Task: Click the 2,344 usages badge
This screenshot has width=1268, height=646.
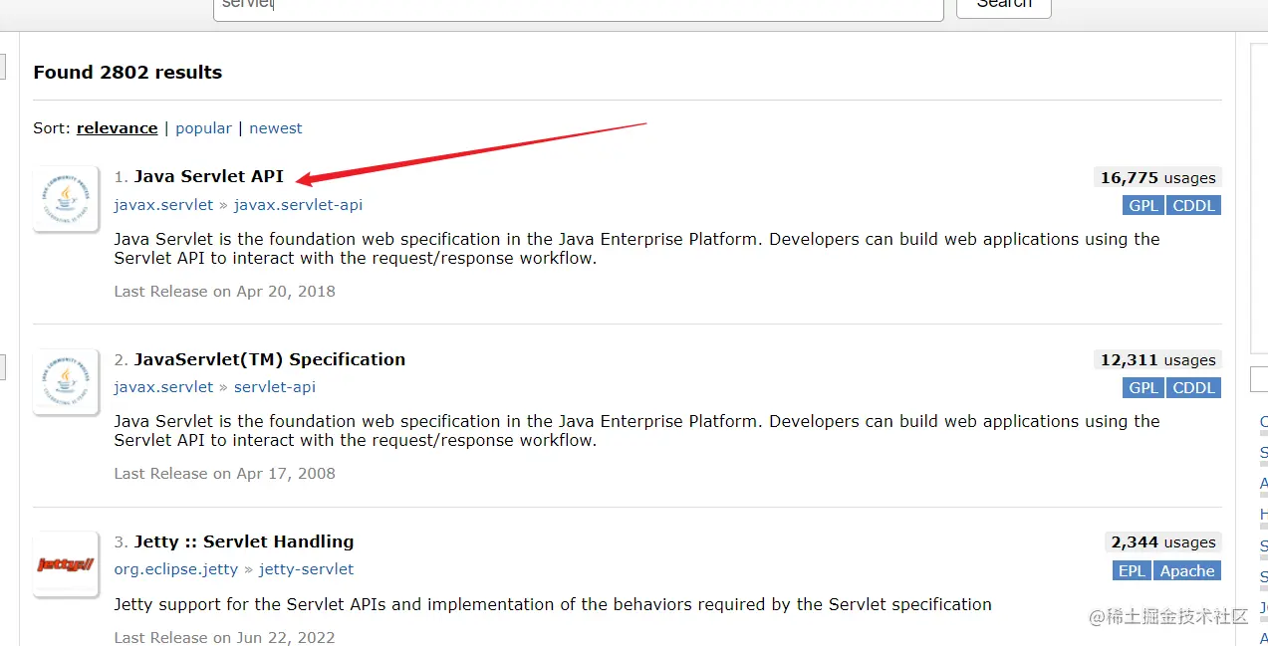Action: click(x=1163, y=542)
